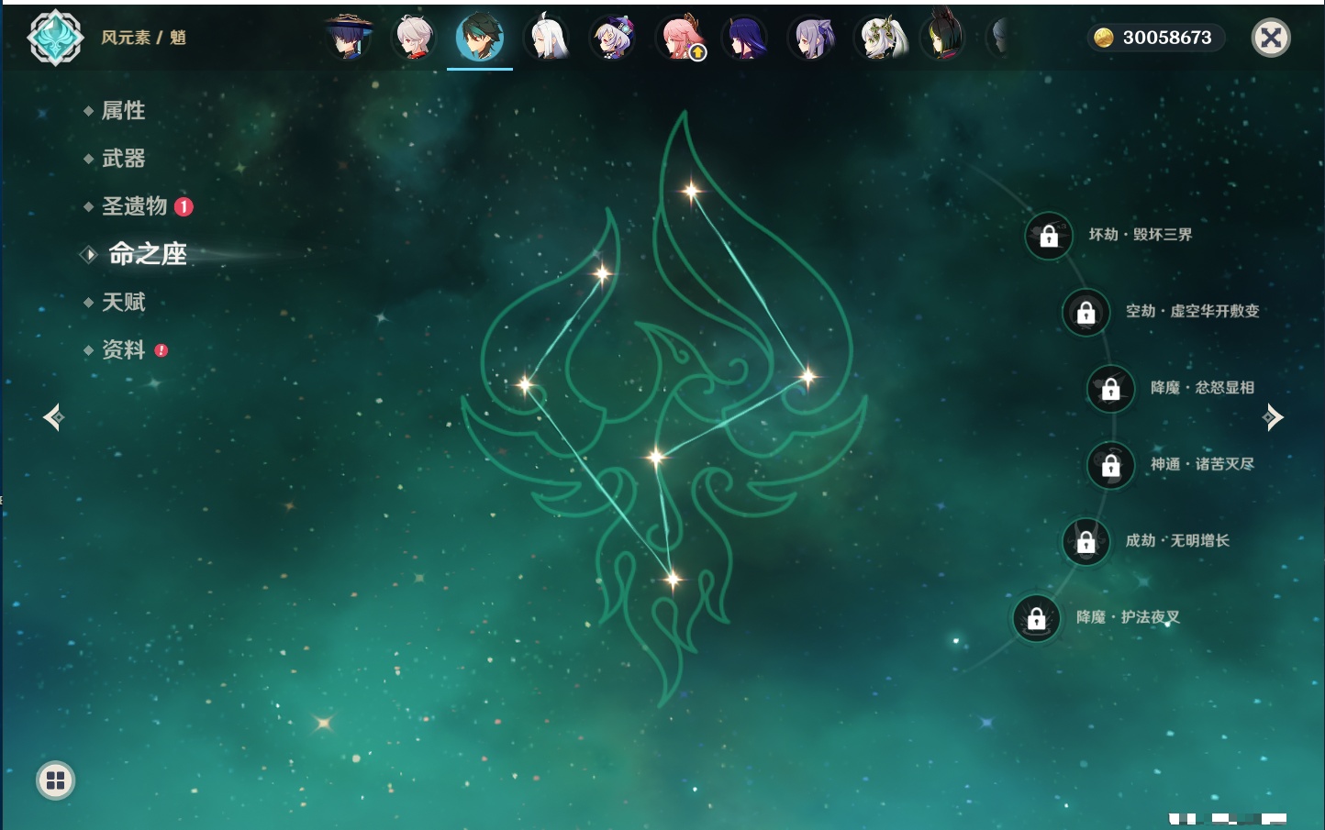The height and width of the screenshot is (830, 1325).
Task: Click the 风元素 / 魈 title text
Action: (x=144, y=38)
